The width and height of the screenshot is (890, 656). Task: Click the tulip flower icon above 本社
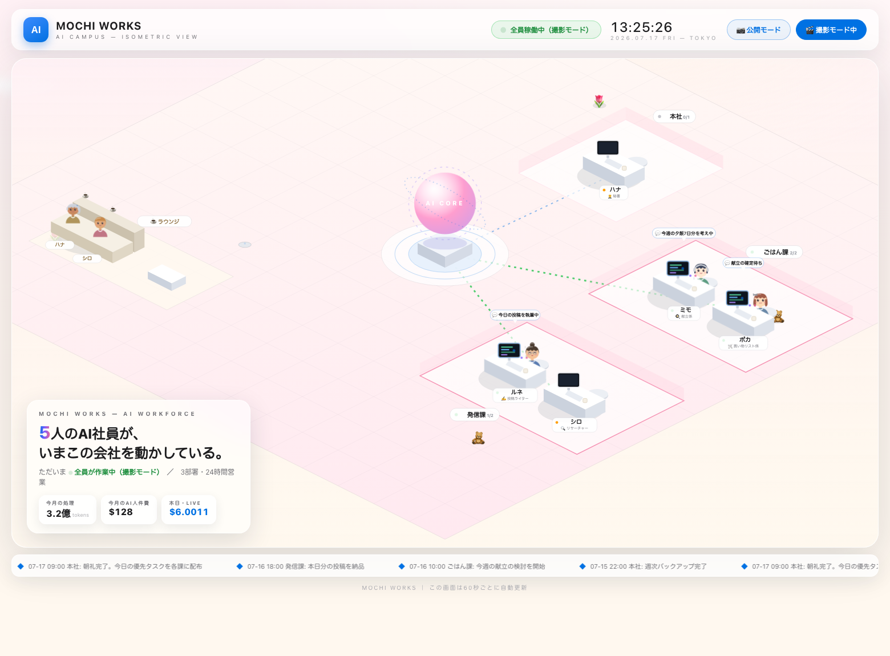pyautogui.click(x=599, y=102)
